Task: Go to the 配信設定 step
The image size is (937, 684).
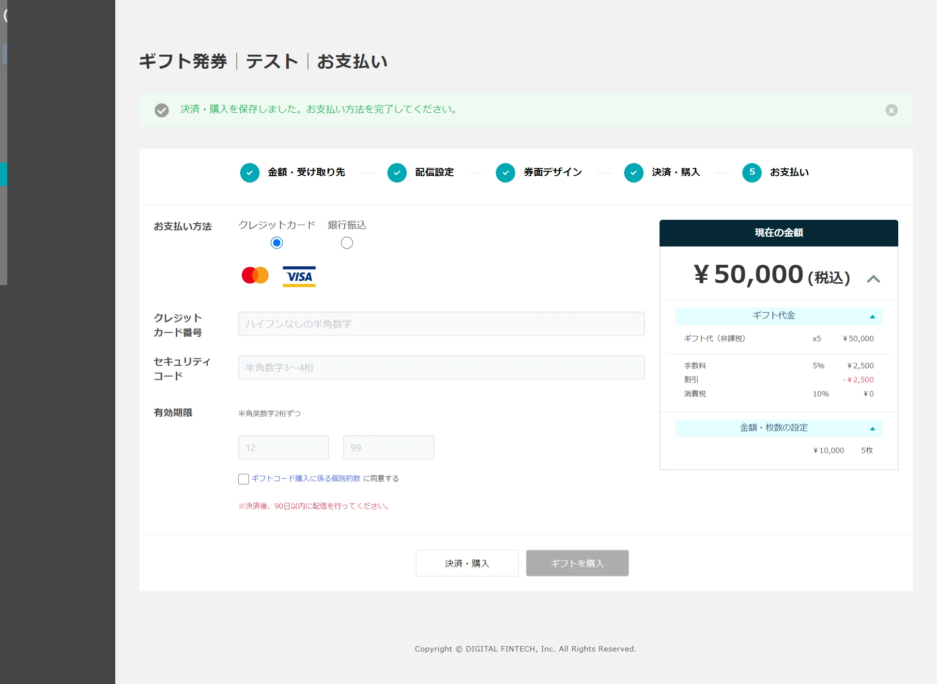Action: [434, 172]
